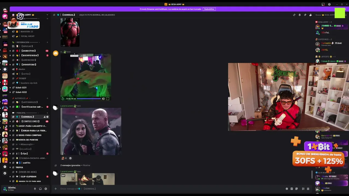
Task: Attach a file with plus button
Action: [x=55, y=189]
